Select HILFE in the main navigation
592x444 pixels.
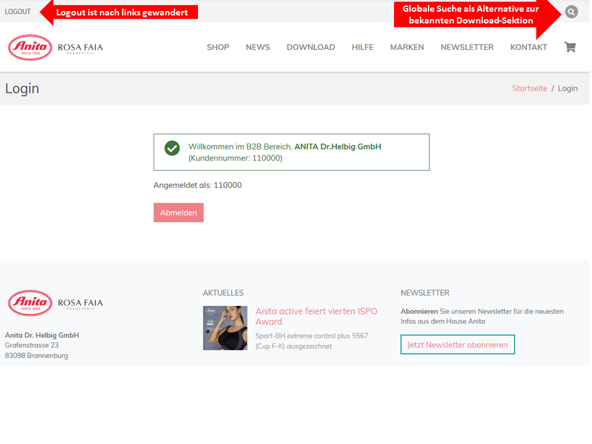pyautogui.click(x=363, y=47)
